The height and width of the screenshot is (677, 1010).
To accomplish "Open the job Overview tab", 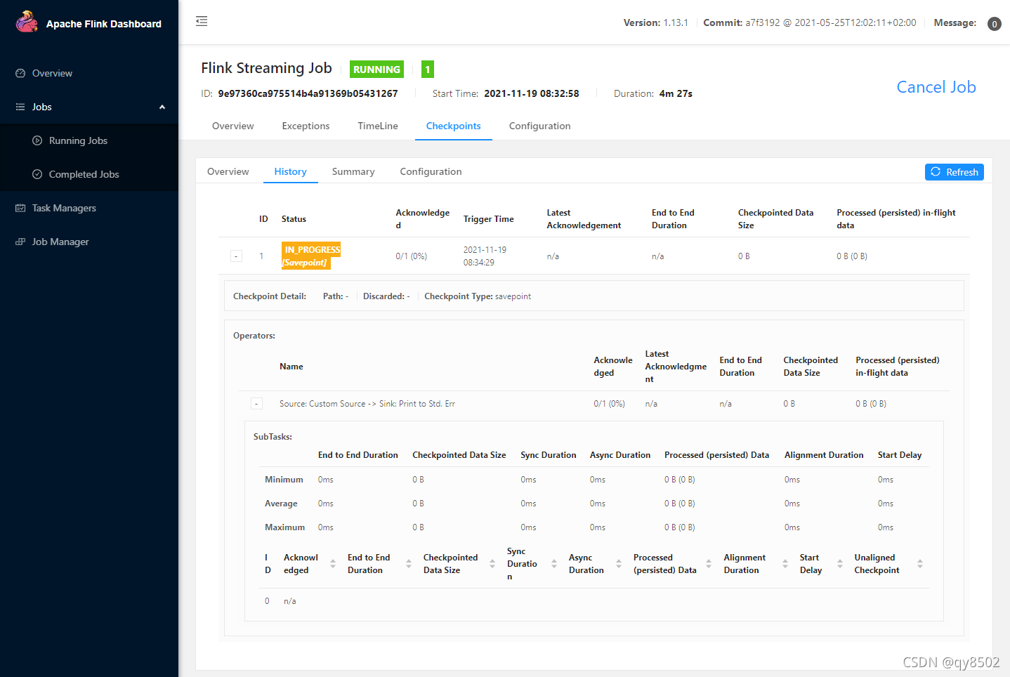I will pos(233,126).
